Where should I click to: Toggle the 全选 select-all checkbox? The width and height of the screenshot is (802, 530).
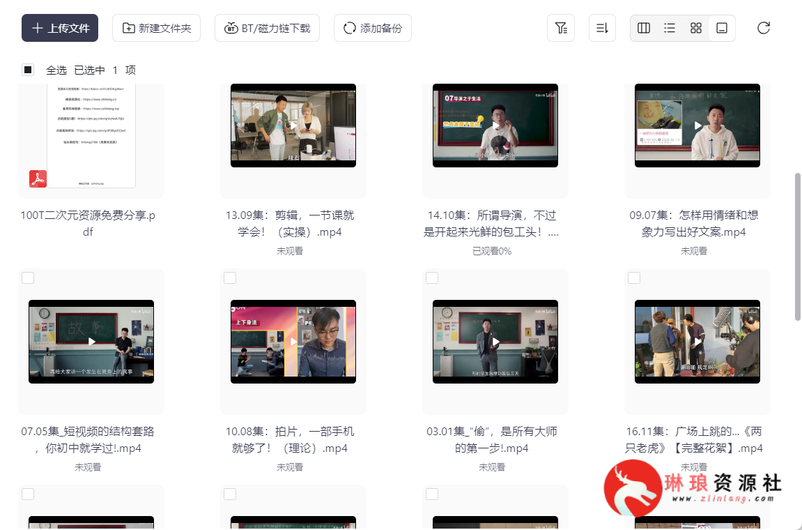coord(28,70)
